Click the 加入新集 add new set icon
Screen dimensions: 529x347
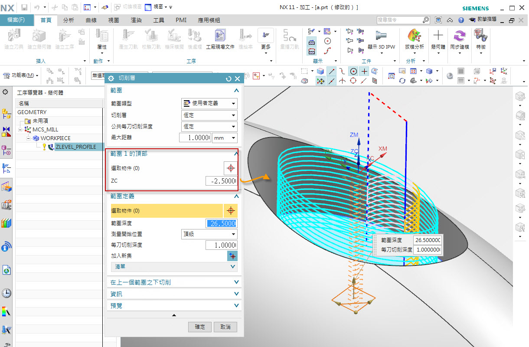coord(232,256)
